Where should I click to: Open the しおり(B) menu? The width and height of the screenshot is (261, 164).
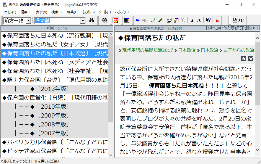[89, 12]
